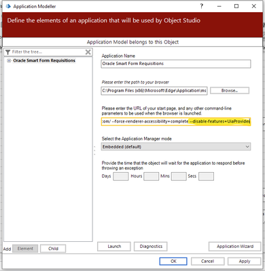The image size is (265, 271).
Task: Click Apply to save changes
Action: [x=244, y=262]
